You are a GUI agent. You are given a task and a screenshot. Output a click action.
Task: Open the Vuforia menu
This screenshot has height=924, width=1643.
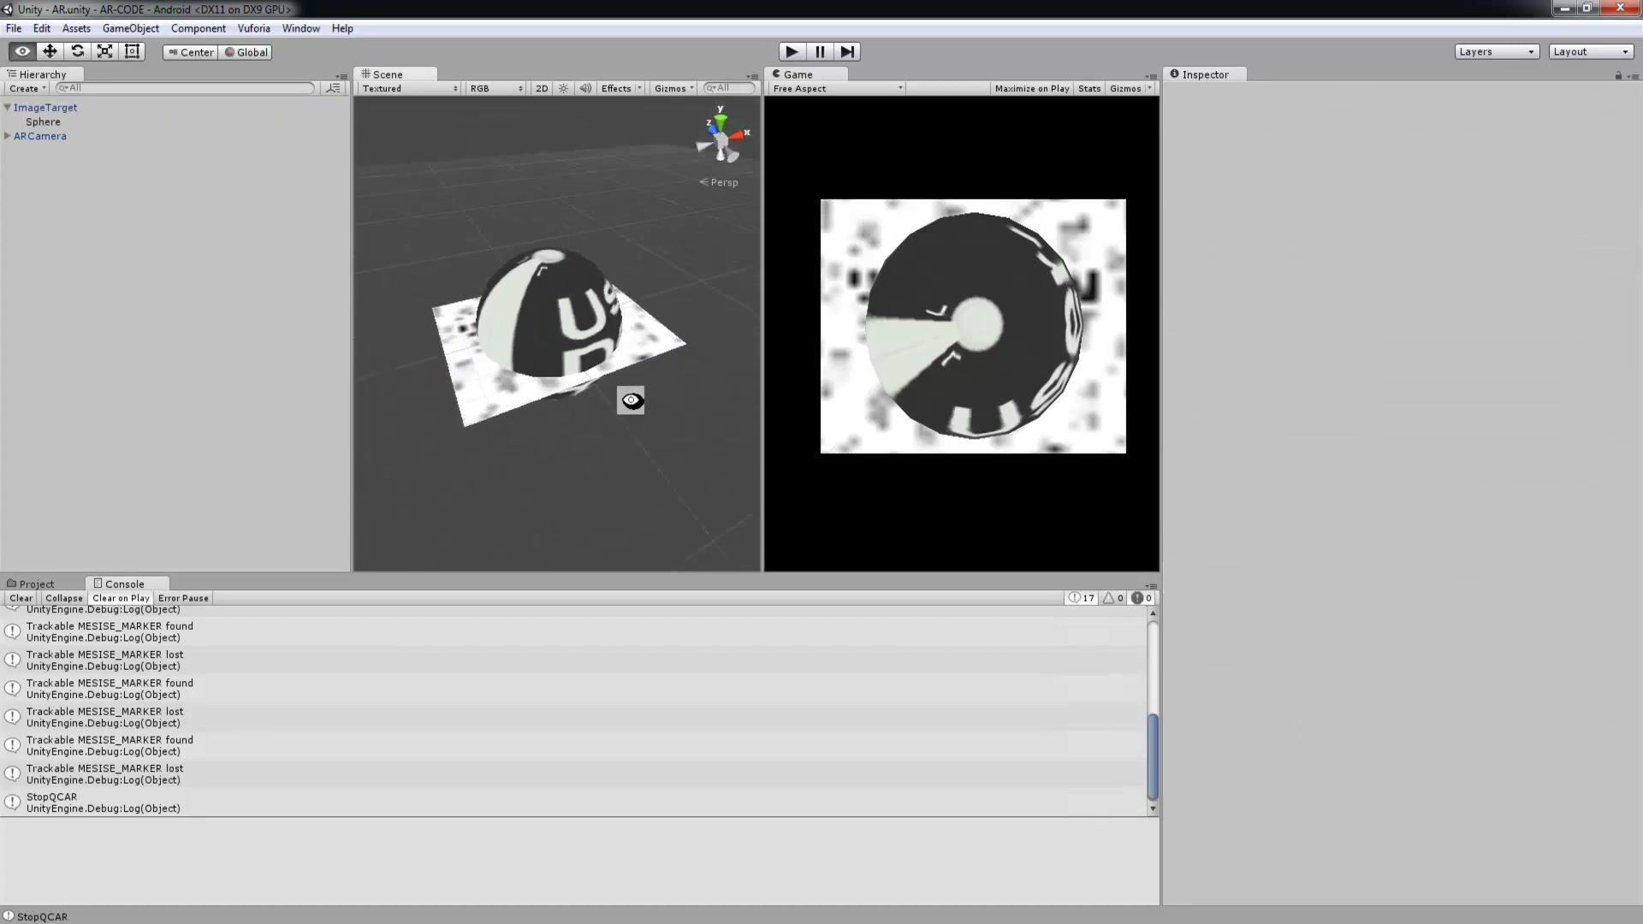click(x=253, y=28)
